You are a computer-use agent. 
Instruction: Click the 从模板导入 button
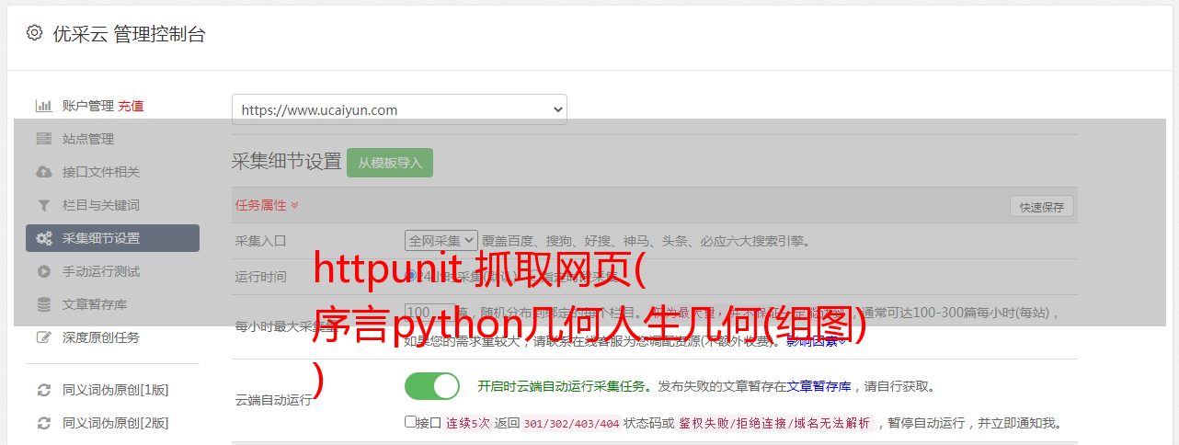(390, 163)
